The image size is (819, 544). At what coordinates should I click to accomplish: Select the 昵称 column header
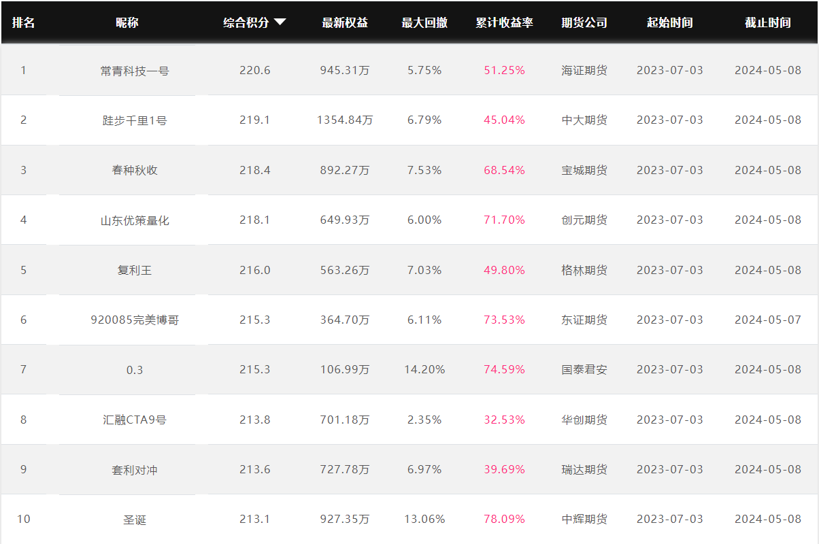coord(127,22)
